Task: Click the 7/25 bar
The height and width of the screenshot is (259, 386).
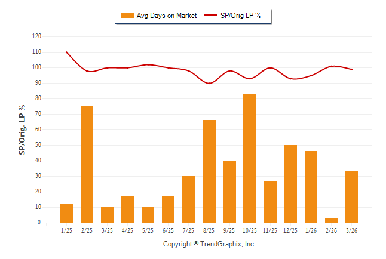Action: click(x=188, y=199)
